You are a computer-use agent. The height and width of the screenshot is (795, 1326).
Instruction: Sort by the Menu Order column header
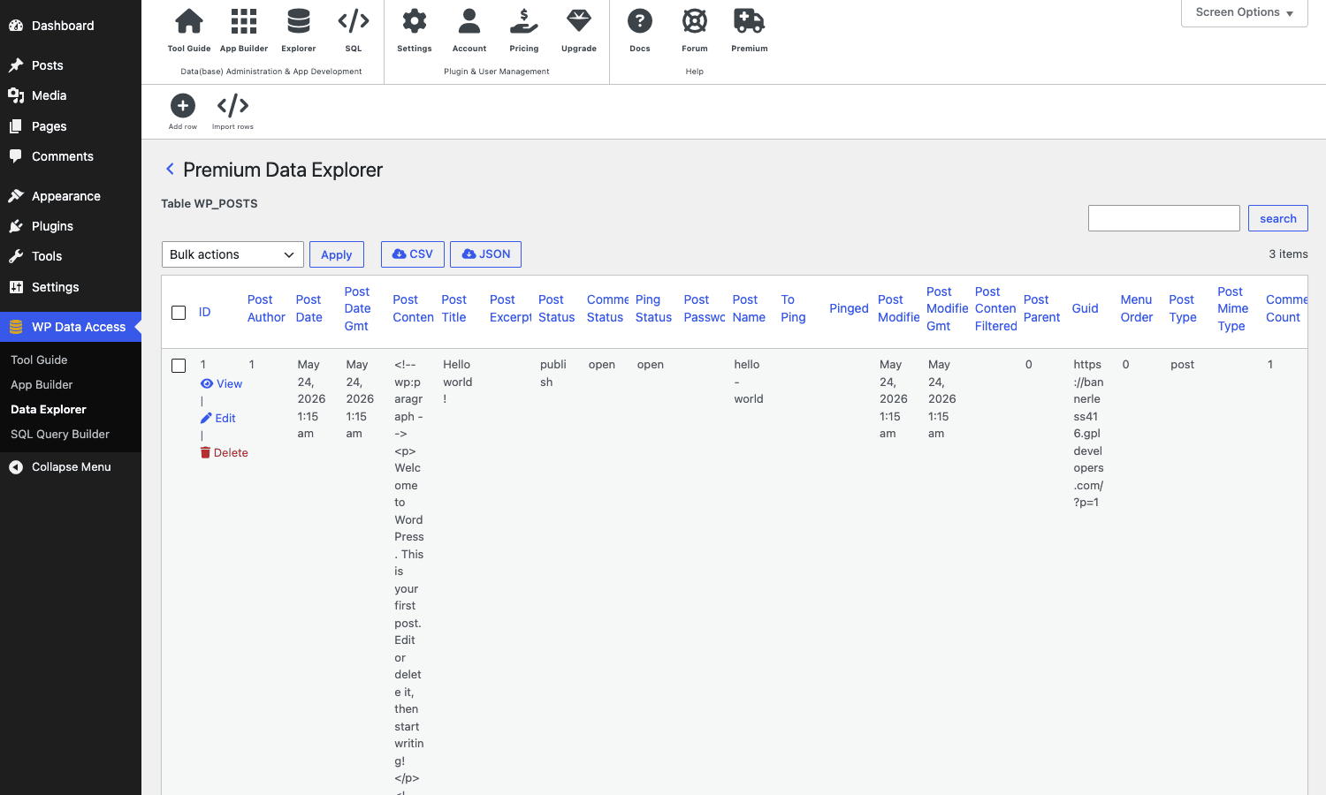[x=1137, y=308]
